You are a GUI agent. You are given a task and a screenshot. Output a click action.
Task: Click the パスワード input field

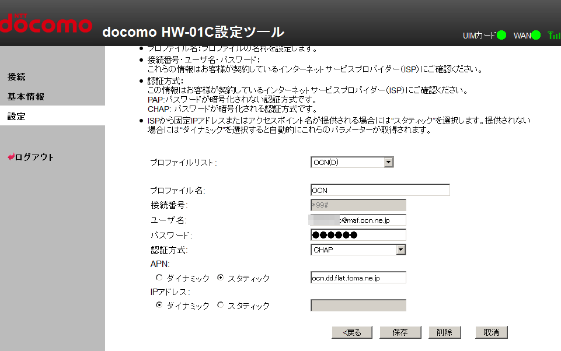(358, 235)
